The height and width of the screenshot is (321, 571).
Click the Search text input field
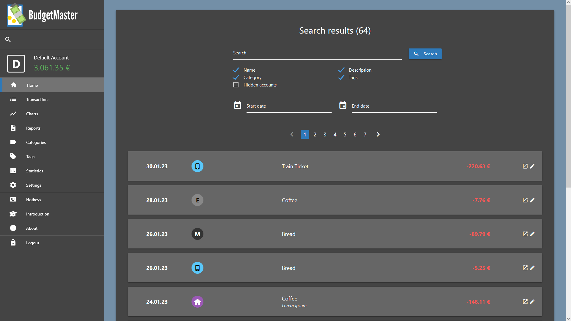[x=317, y=53]
